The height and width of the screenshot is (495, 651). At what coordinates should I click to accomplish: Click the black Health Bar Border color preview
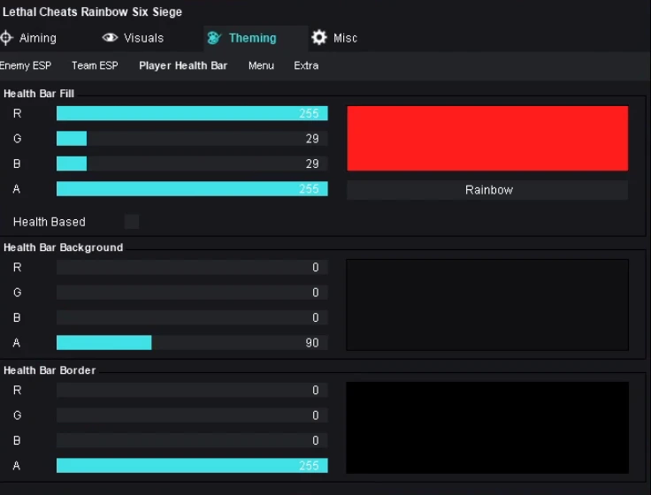(x=487, y=428)
